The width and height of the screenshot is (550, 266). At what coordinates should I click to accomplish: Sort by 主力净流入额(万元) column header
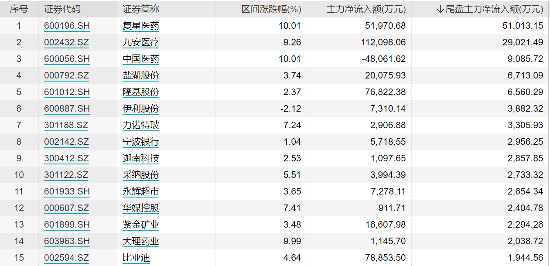click(x=366, y=9)
